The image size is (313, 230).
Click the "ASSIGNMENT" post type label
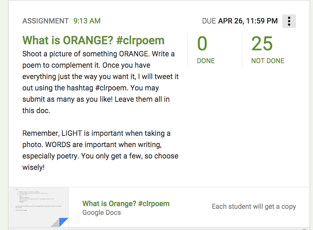[x=45, y=21]
